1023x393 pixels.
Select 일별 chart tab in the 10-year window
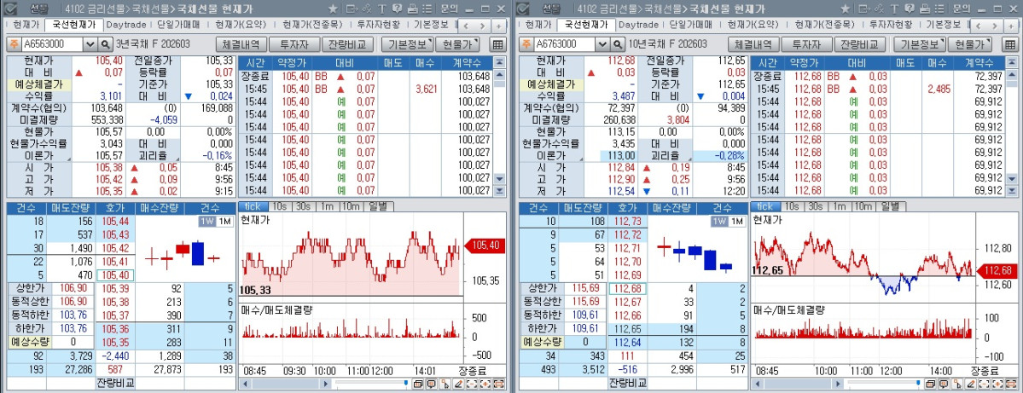click(890, 206)
